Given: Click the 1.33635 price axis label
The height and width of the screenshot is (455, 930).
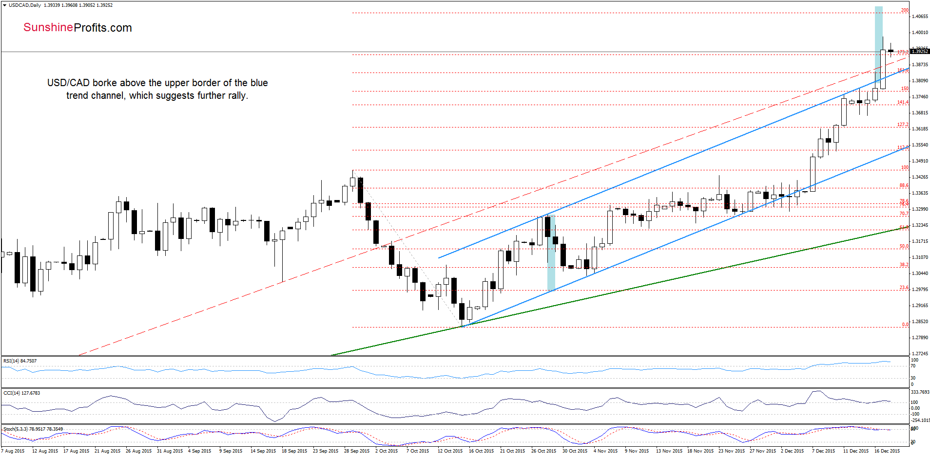Looking at the screenshot, I should coord(920,193).
